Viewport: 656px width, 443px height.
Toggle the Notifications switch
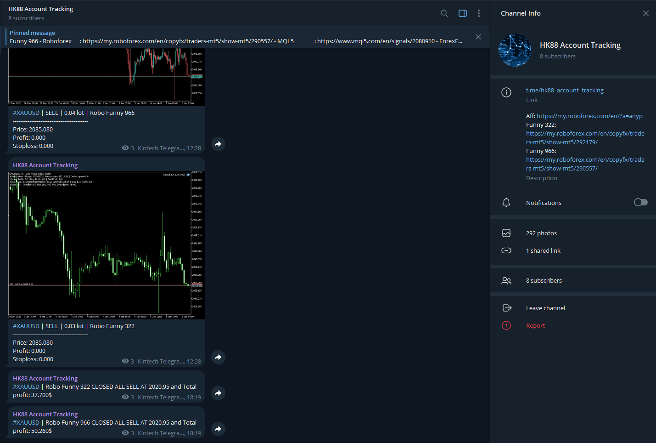(640, 202)
